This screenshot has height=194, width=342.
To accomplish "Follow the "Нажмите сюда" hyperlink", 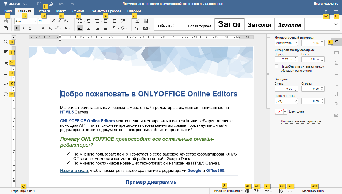I will [74, 171].
